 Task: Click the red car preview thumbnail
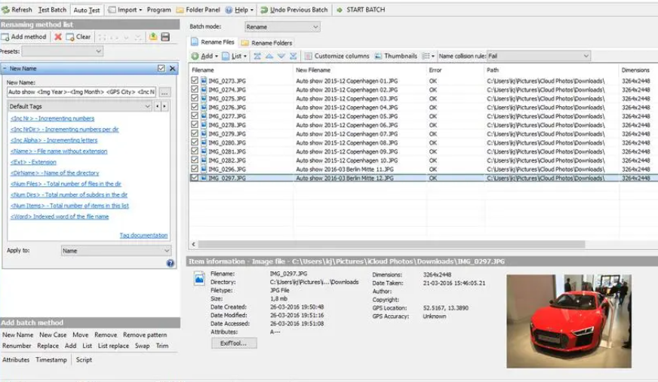click(569, 321)
